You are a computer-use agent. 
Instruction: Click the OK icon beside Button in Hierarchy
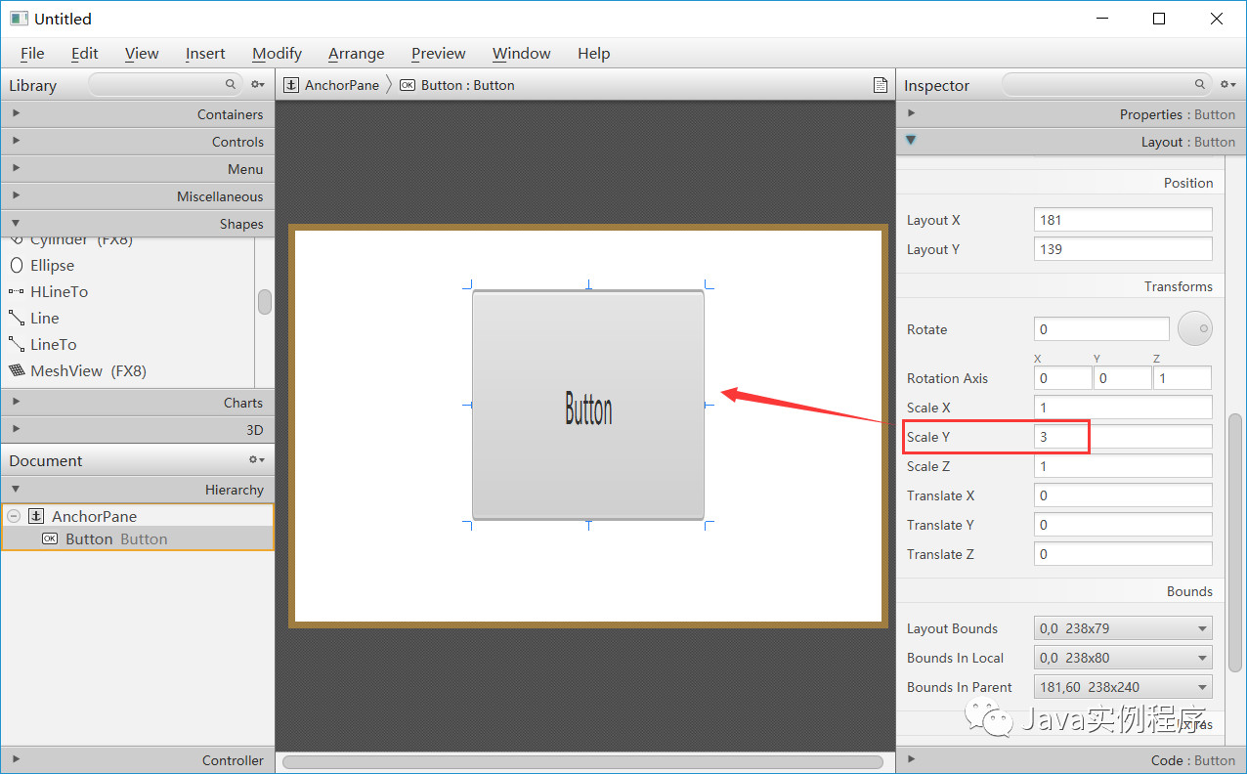(50, 538)
